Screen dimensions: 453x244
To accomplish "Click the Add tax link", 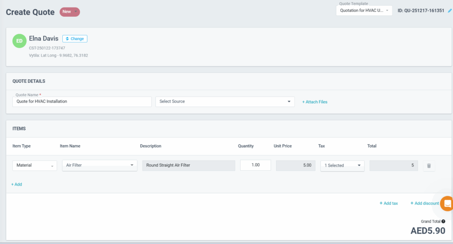I will [x=388, y=203].
